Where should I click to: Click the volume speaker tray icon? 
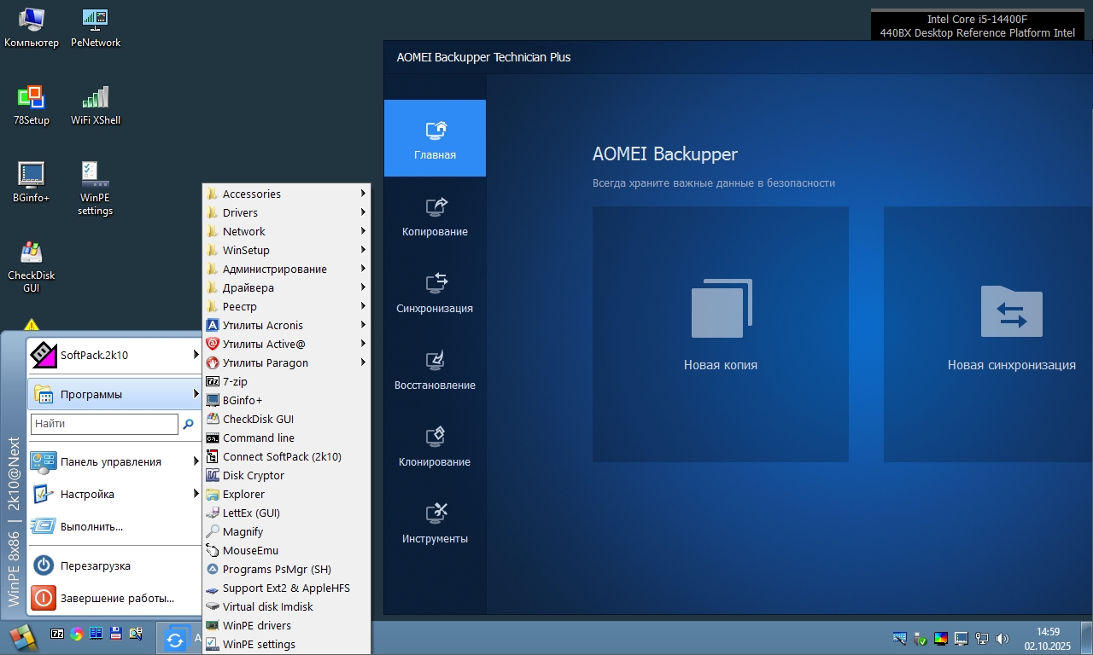point(1002,638)
